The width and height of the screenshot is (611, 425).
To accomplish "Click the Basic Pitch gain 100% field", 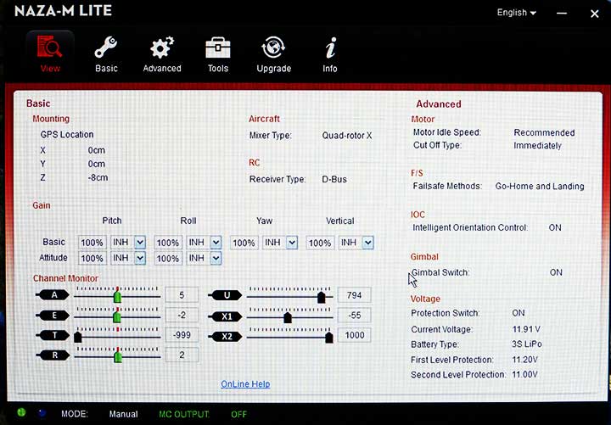I will (93, 243).
